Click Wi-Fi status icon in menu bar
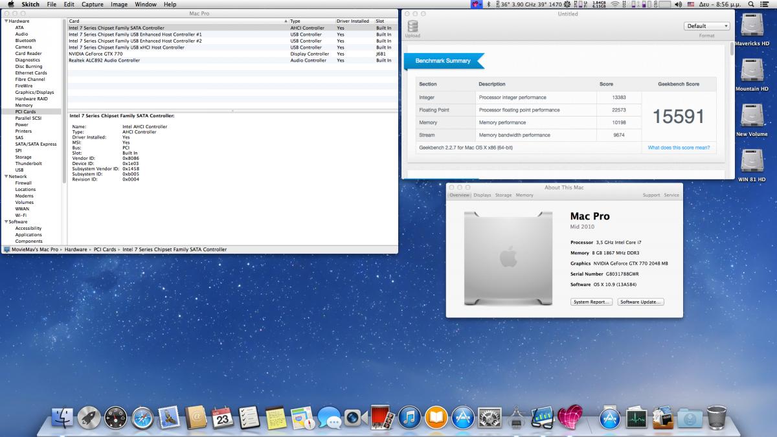The height and width of the screenshot is (437, 777). pyautogui.click(x=614, y=5)
